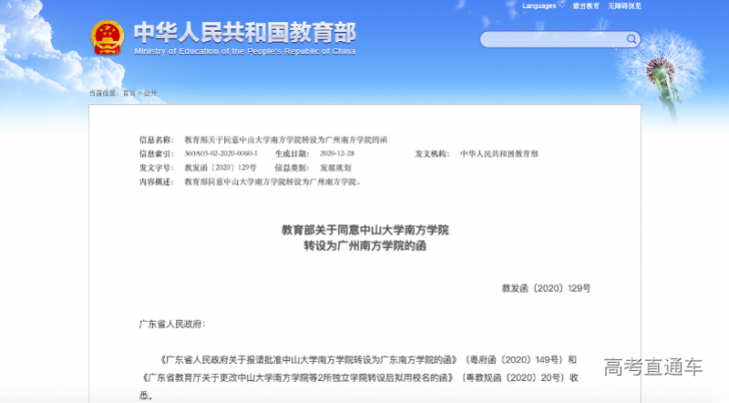Click the salutation 广东省人民政府
The height and width of the screenshot is (403, 729).
point(170,325)
